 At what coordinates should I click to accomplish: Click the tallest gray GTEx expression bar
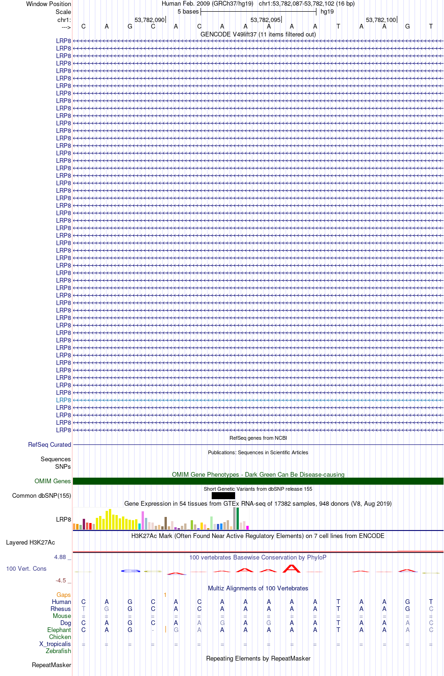pyautogui.click(x=235, y=518)
